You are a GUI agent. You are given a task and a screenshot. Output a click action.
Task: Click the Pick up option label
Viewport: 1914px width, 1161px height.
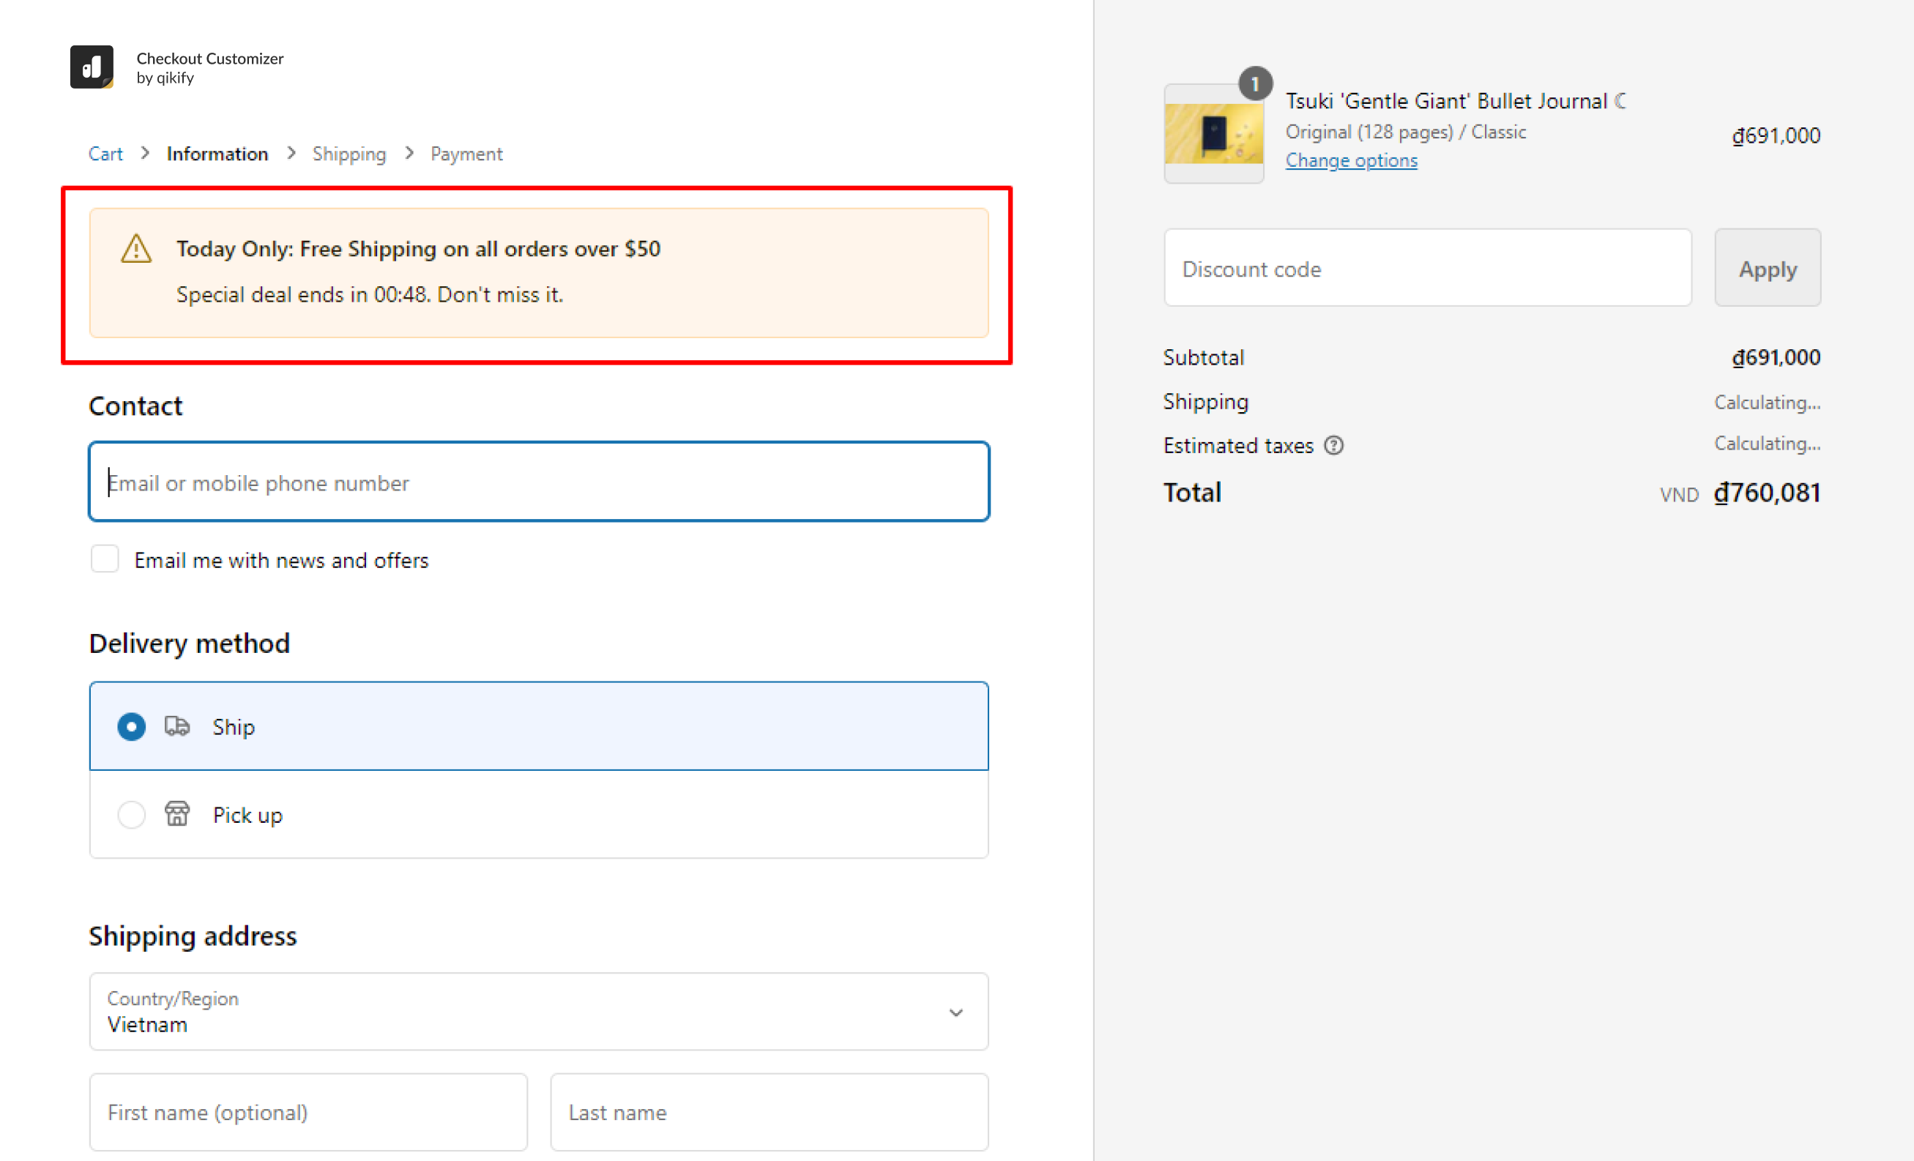(247, 815)
